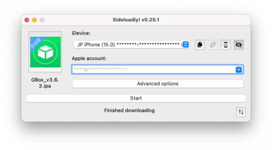Click the Finished downloading status text

click(x=129, y=111)
